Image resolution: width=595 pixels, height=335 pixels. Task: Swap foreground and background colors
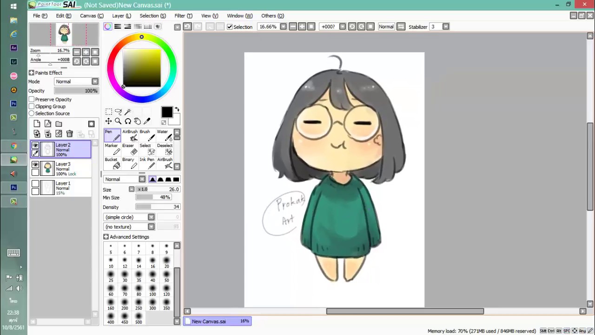(x=177, y=110)
